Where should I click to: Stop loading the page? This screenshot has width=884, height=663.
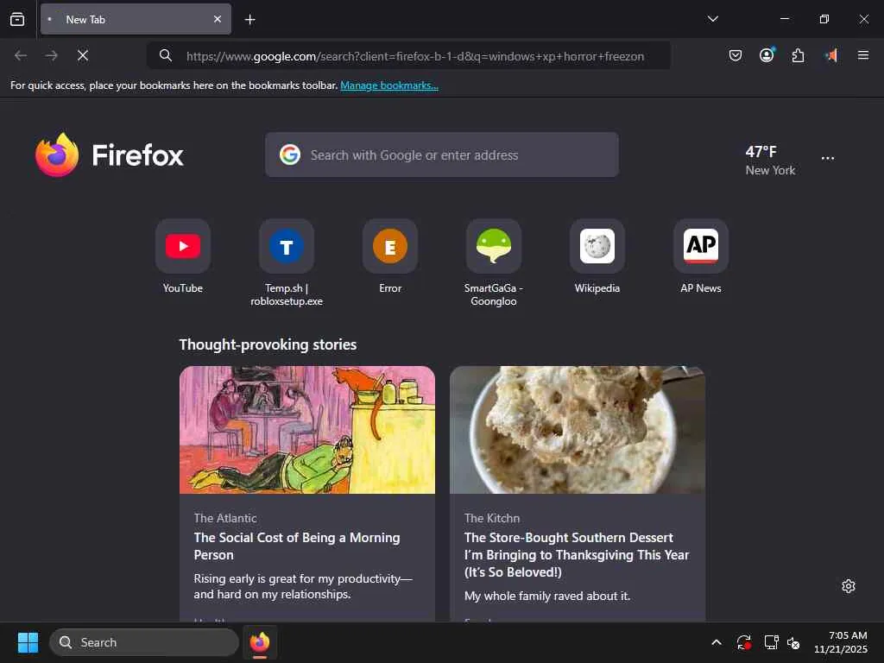point(82,55)
